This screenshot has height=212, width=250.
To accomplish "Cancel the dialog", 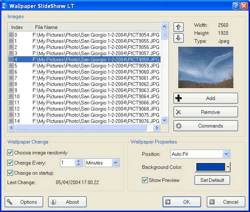I will (x=226, y=202).
